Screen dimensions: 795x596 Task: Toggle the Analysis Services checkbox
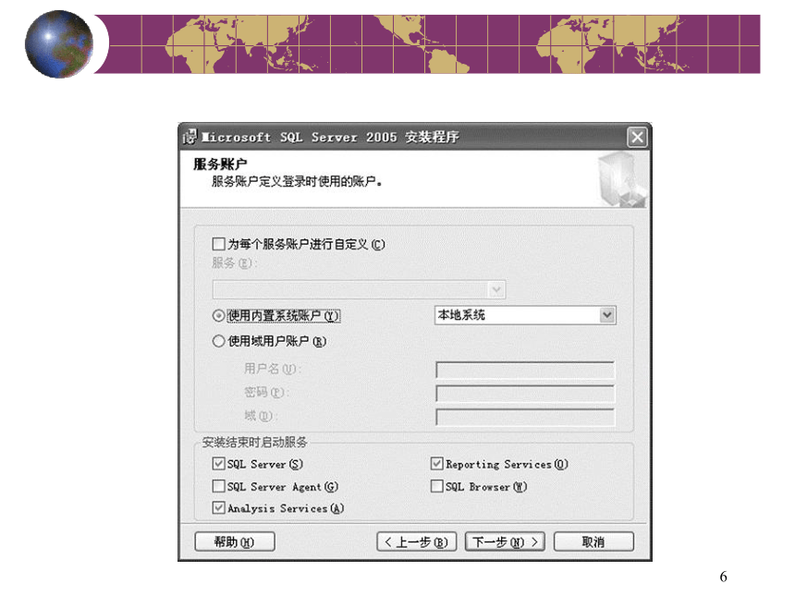[218, 508]
